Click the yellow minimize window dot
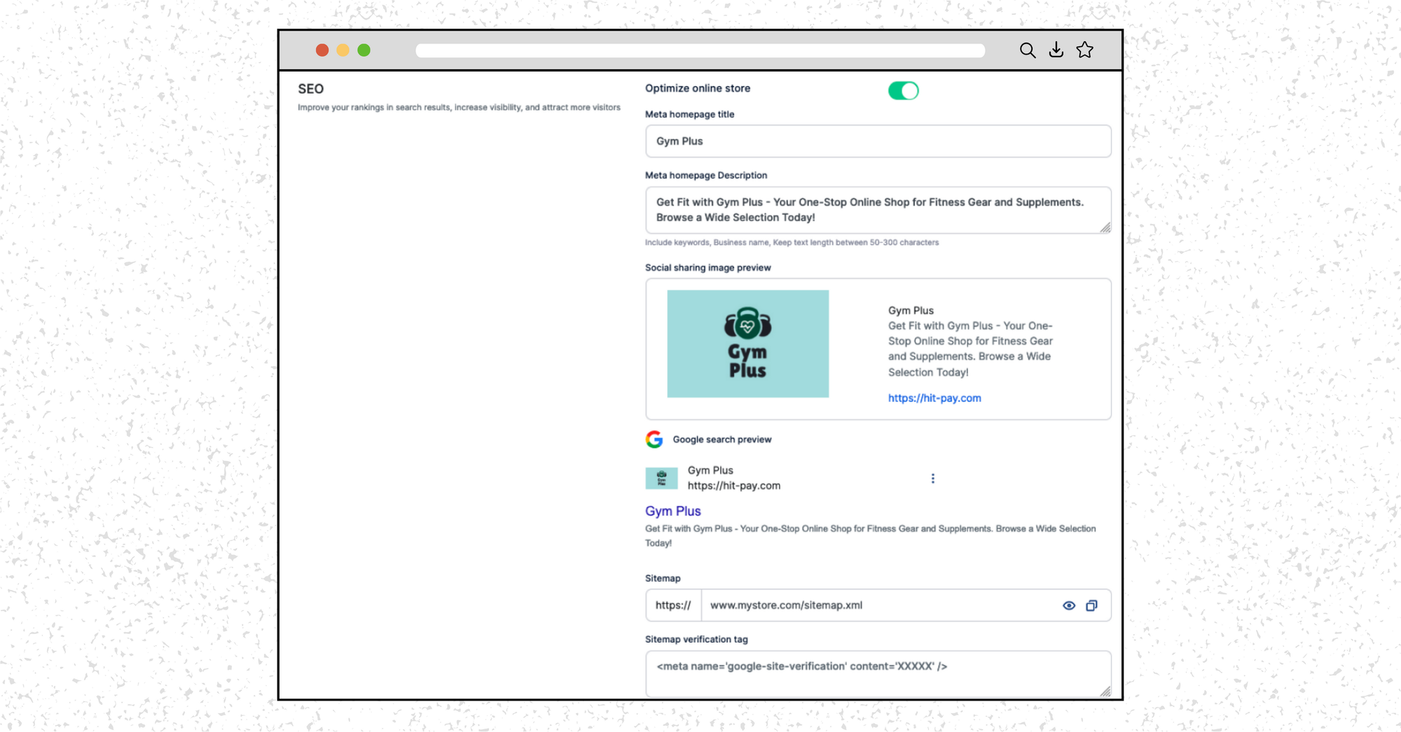The width and height of the screenshot is (1401, 732). [343, 50]
